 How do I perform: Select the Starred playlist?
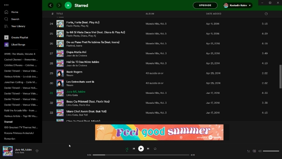click(8, 122)
